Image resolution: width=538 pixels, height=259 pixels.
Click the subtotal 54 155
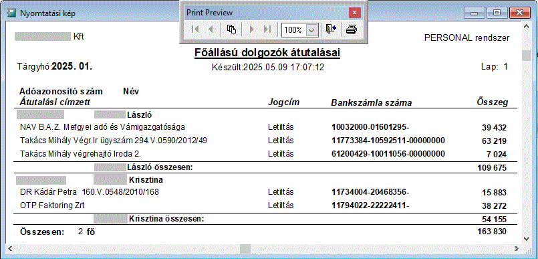(494, 220)
